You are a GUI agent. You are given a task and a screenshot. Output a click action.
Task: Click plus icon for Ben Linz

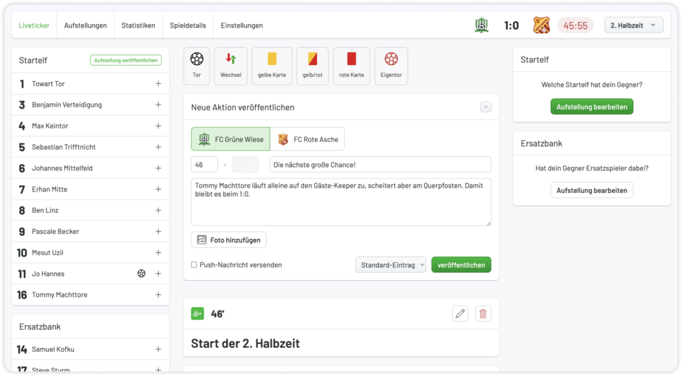point(159,210)
